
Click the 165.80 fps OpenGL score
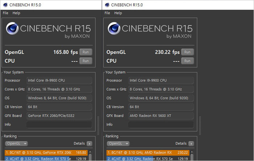coord(66,52)
